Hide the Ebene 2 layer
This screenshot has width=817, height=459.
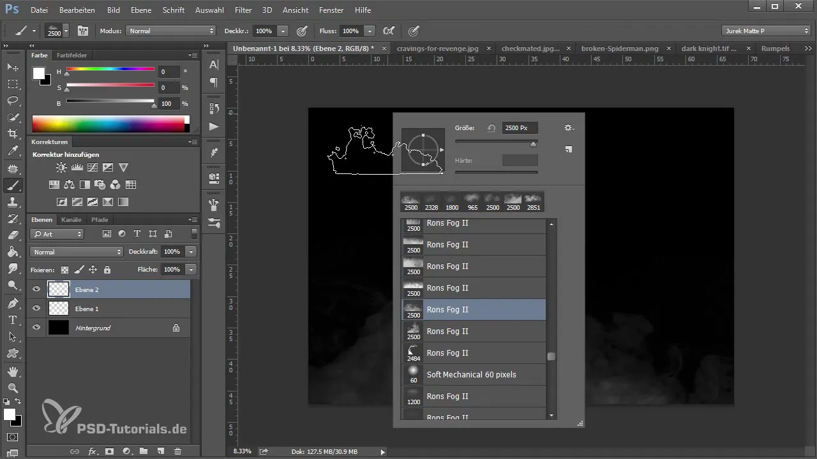click(36, 289)
